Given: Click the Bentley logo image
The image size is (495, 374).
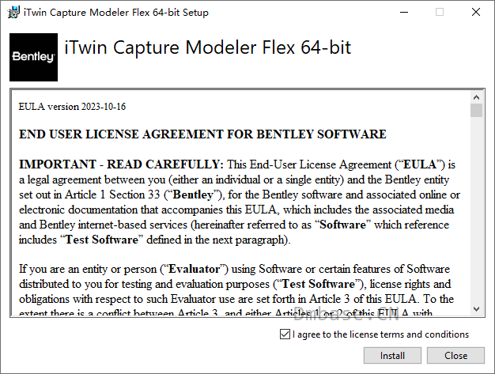Looking at the screenshot, I should 33,57.
